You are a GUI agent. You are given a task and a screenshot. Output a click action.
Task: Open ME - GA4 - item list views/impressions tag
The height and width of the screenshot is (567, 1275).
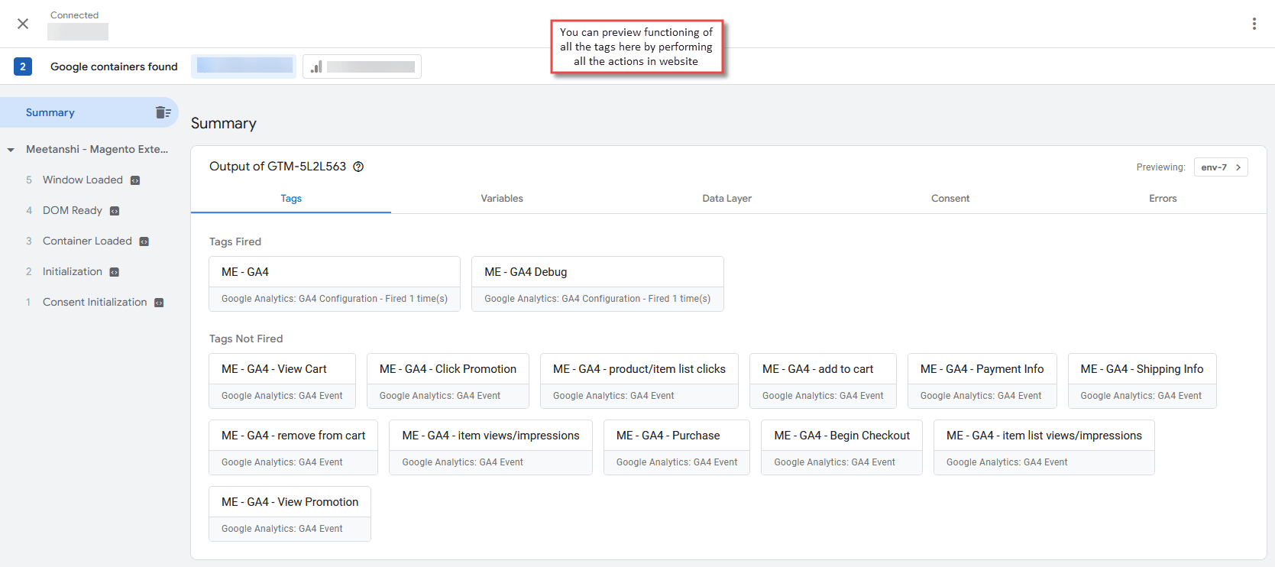tap(1044, 447)
